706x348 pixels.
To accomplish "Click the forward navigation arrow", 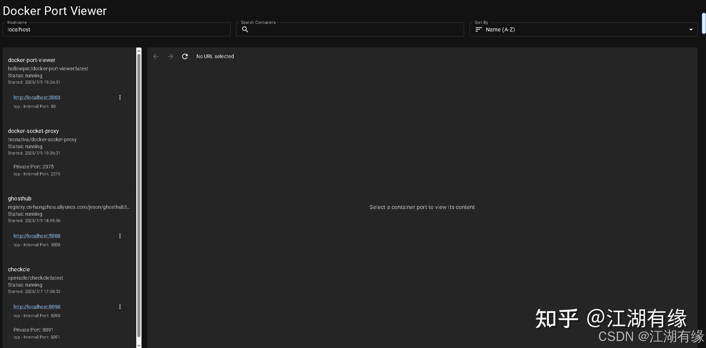I will [170, 56].
